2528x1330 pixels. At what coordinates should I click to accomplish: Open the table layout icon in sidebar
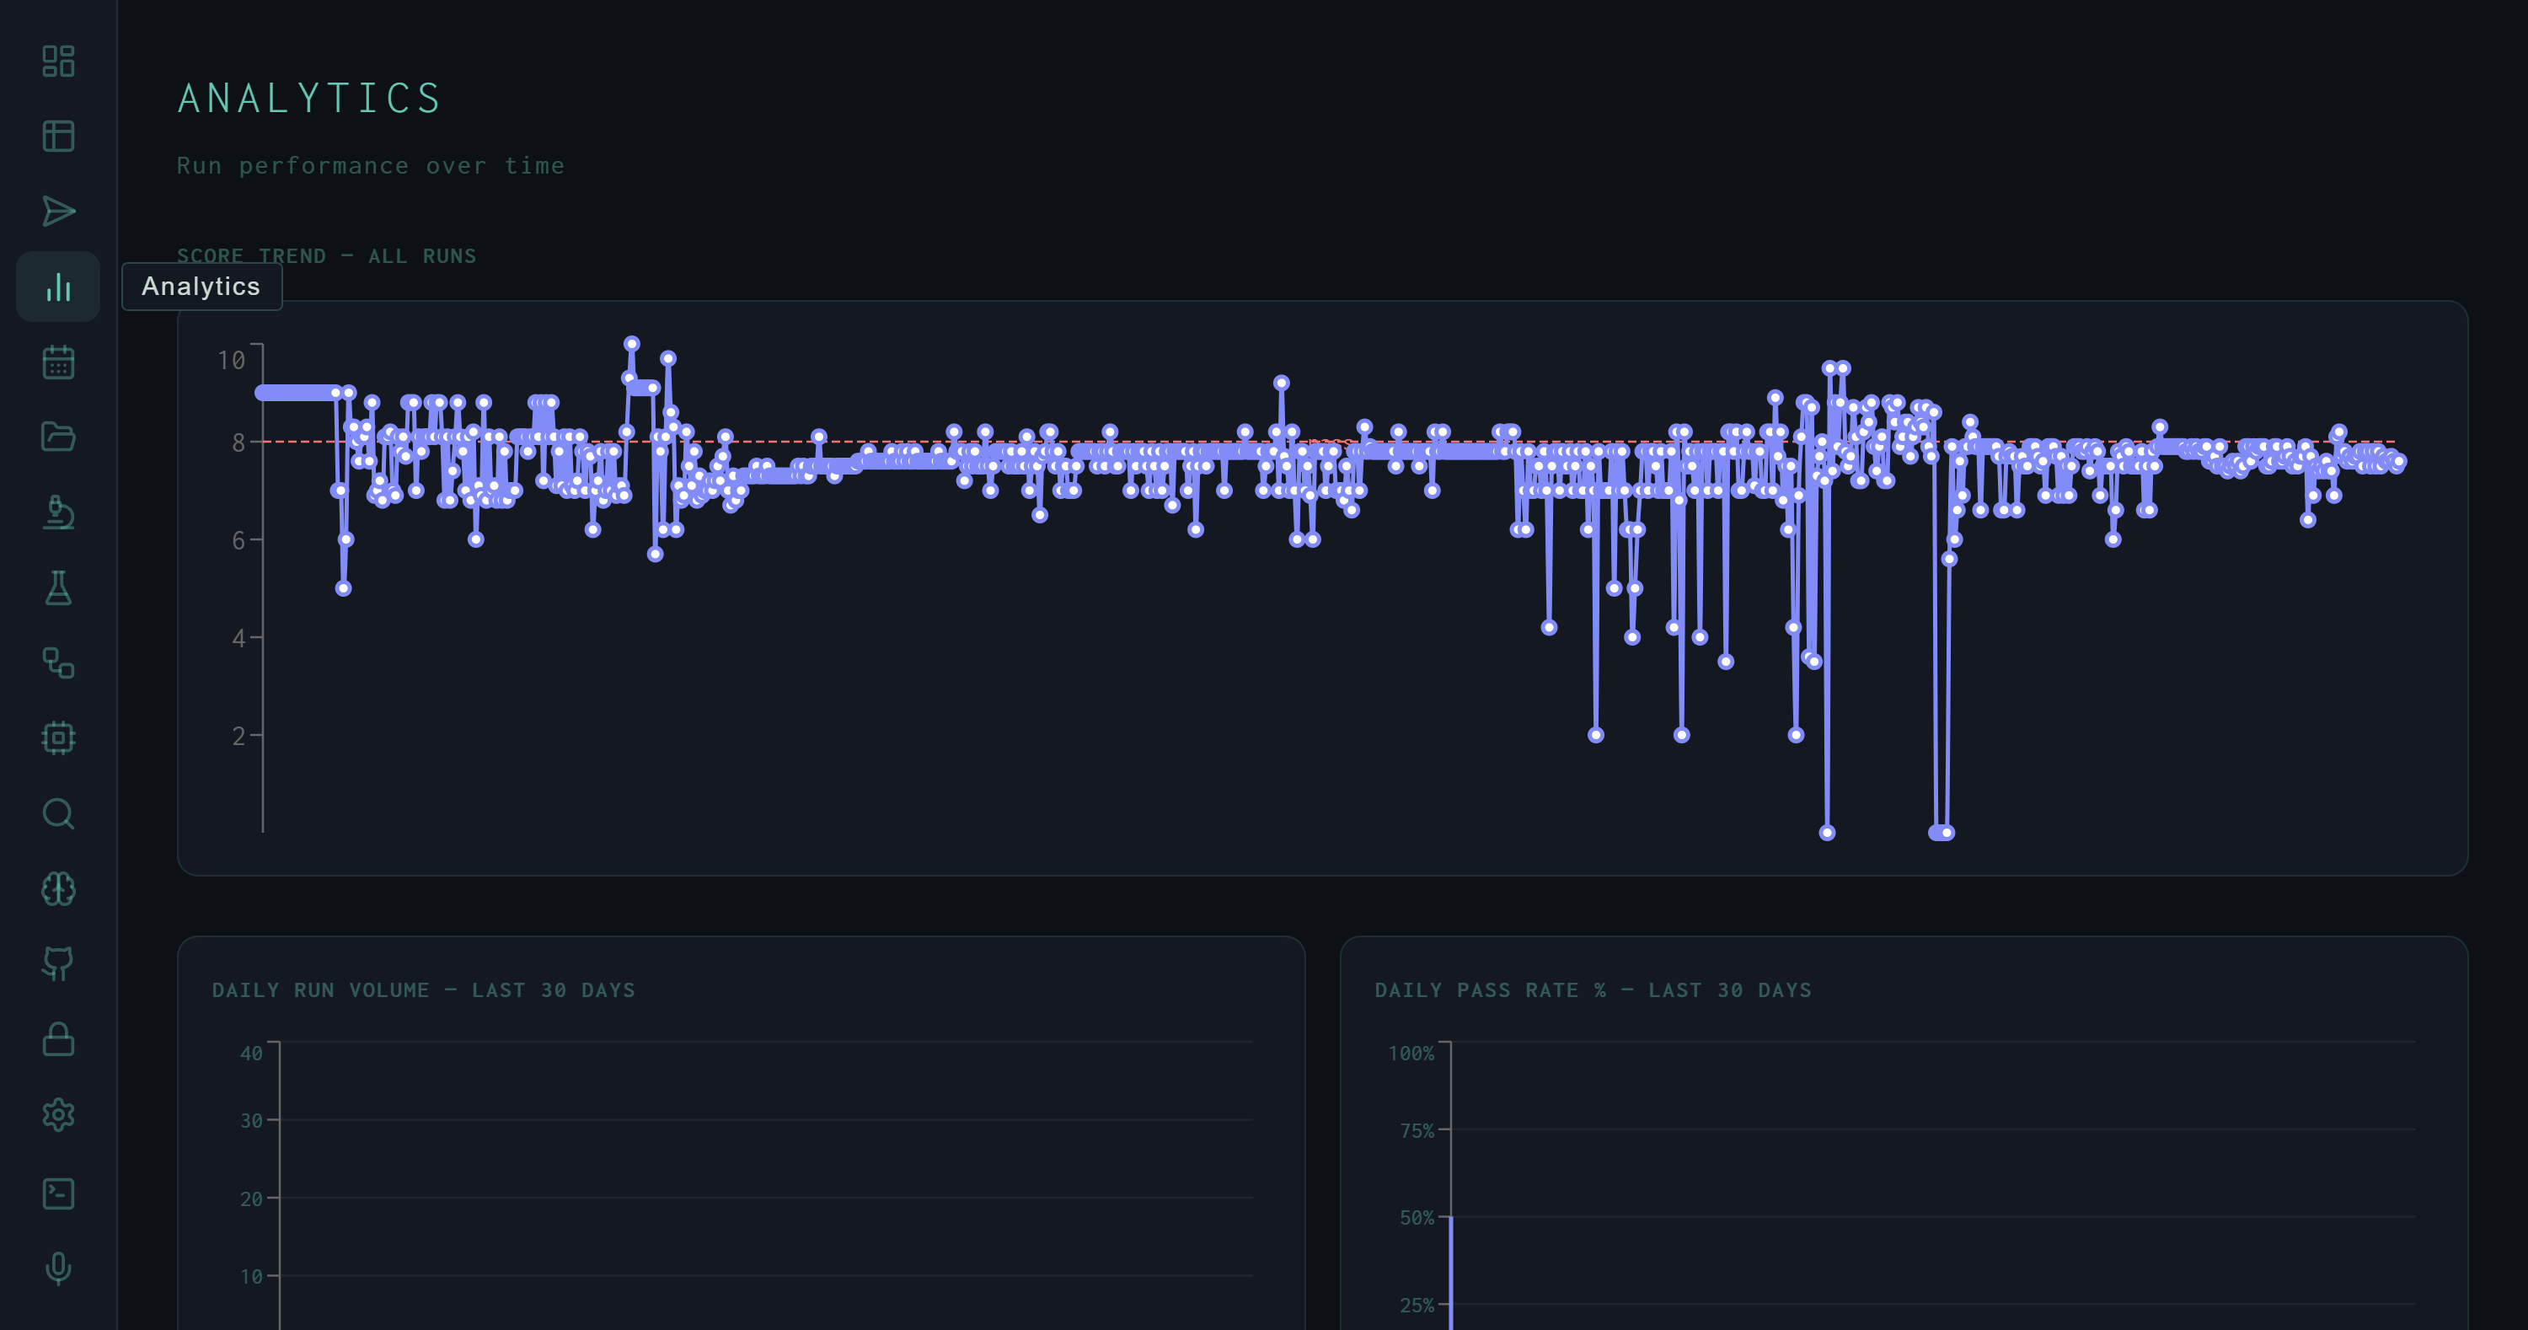(58, 136)
